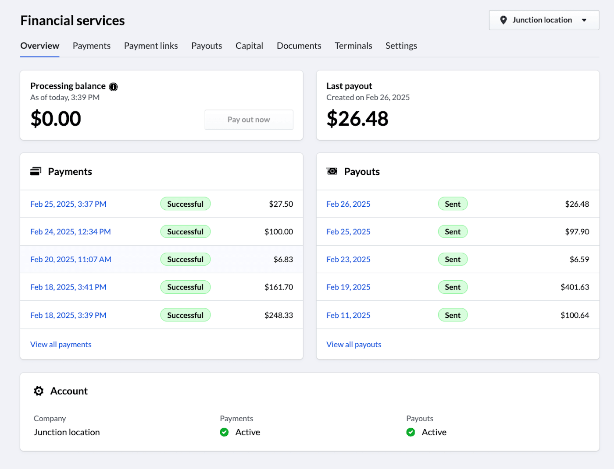The width and height of the screenshot is (614, 469).
Task: Go to the Terminals tab
Action: point(353,46)
